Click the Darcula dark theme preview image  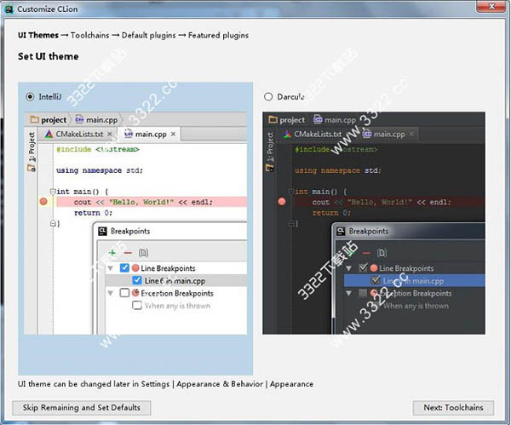tap(374, 223)
